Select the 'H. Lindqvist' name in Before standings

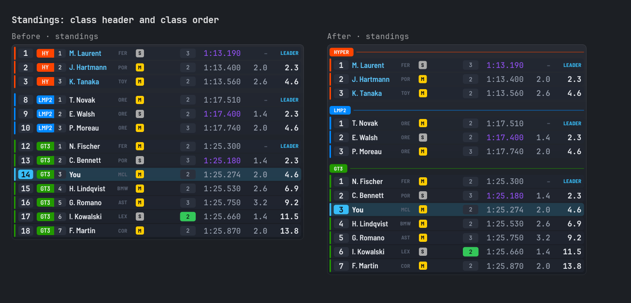tap(87, 189)
